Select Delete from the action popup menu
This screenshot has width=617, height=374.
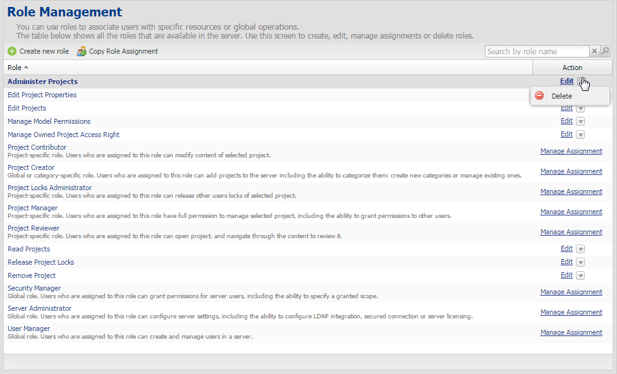[561, 96]
